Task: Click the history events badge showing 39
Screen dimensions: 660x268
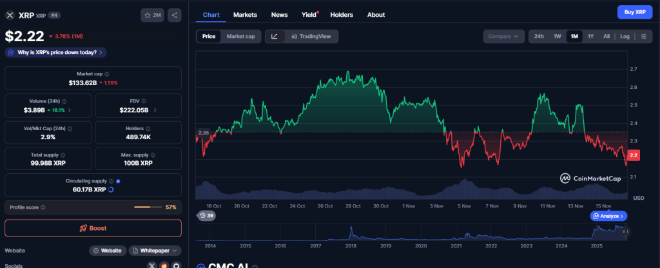Action: point(206,216)
